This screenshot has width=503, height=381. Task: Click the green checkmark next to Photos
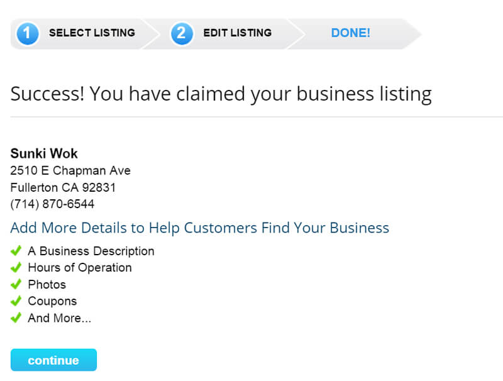tap(16, 284)
